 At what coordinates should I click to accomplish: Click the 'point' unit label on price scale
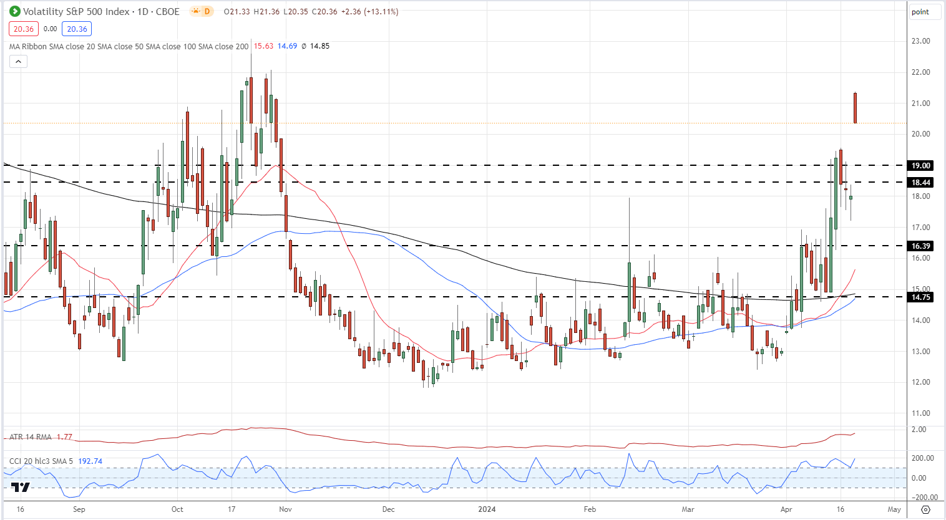click(x=924, y=12)
